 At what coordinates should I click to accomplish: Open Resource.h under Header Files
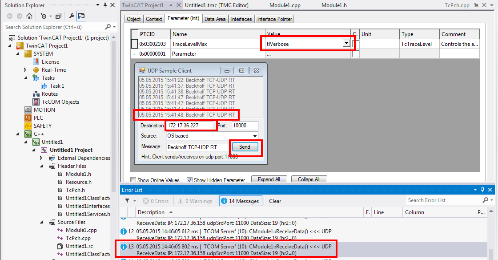[x=78, y=182]
